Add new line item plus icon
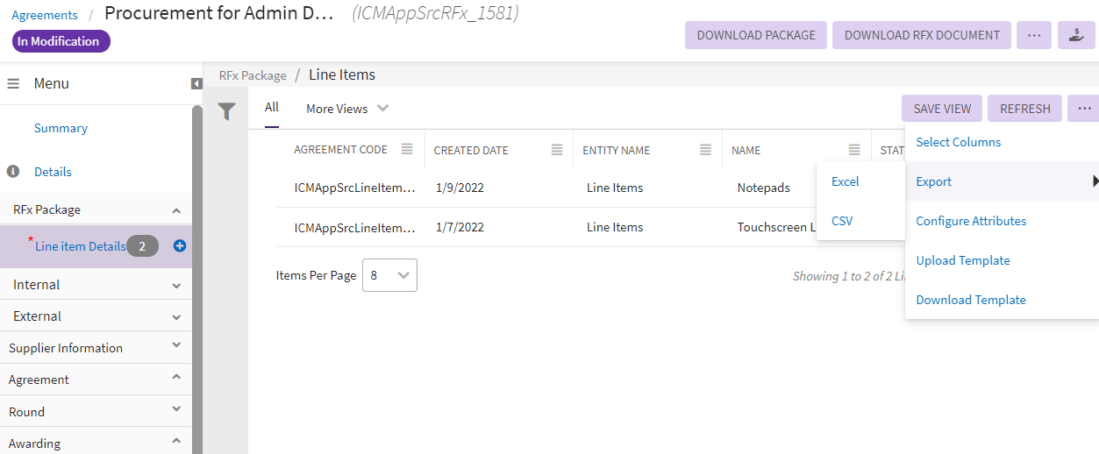1099x454 pixels. (180, 246)
